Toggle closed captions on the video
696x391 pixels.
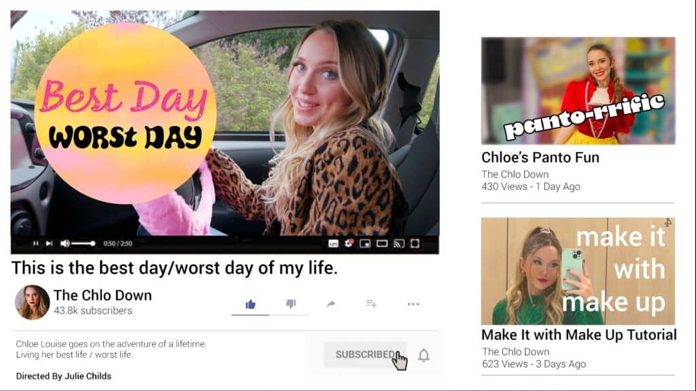pyautogui.click(x=333, y=244)
